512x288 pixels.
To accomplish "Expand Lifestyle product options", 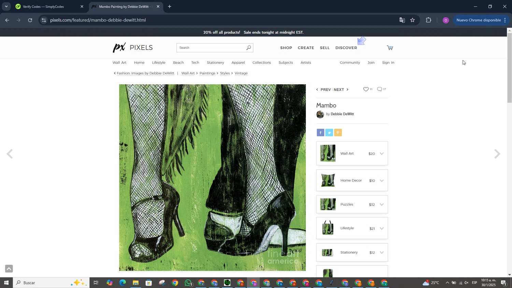I will pos(382,228).
